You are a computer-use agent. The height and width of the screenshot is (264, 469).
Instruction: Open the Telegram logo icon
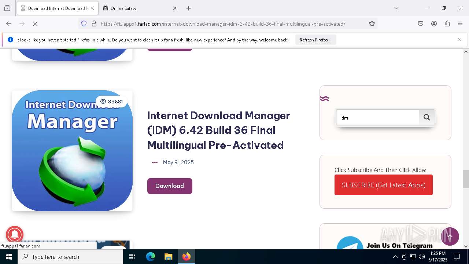(x=350, y=243)
